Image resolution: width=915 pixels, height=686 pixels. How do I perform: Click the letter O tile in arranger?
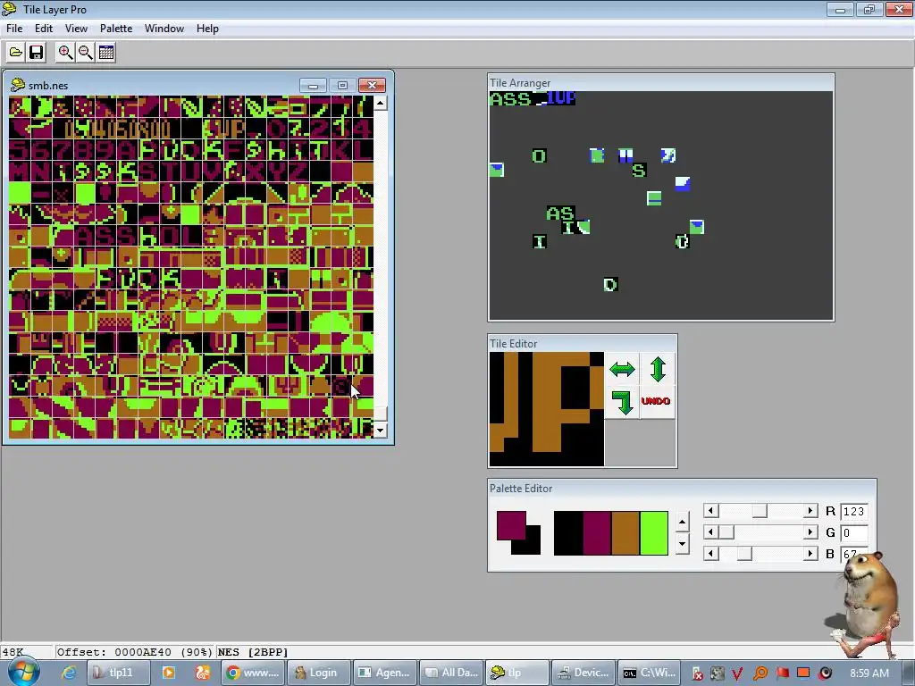click(539, 155)
